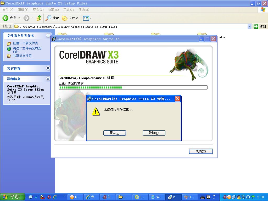Open the Favorites (收藏) menu

[53, 10]
